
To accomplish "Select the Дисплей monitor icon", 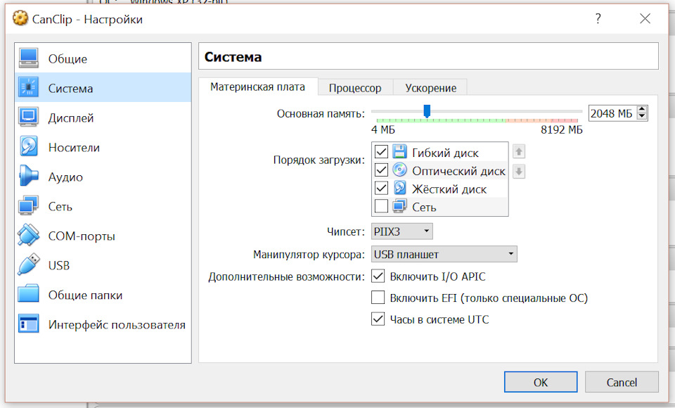I will pyautogui.click(x=28, y=117).
